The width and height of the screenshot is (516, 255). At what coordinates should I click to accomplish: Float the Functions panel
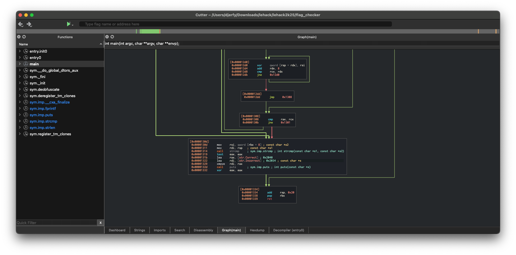(24, 37)
